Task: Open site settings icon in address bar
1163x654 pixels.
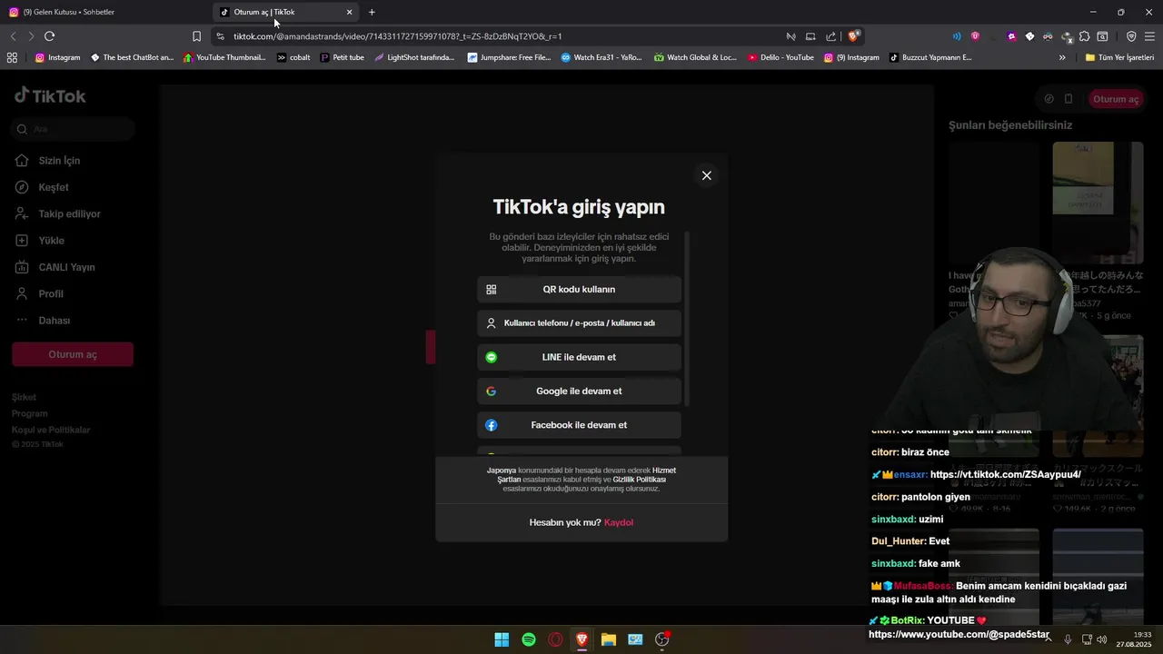Action: click(x=220, y=36)
